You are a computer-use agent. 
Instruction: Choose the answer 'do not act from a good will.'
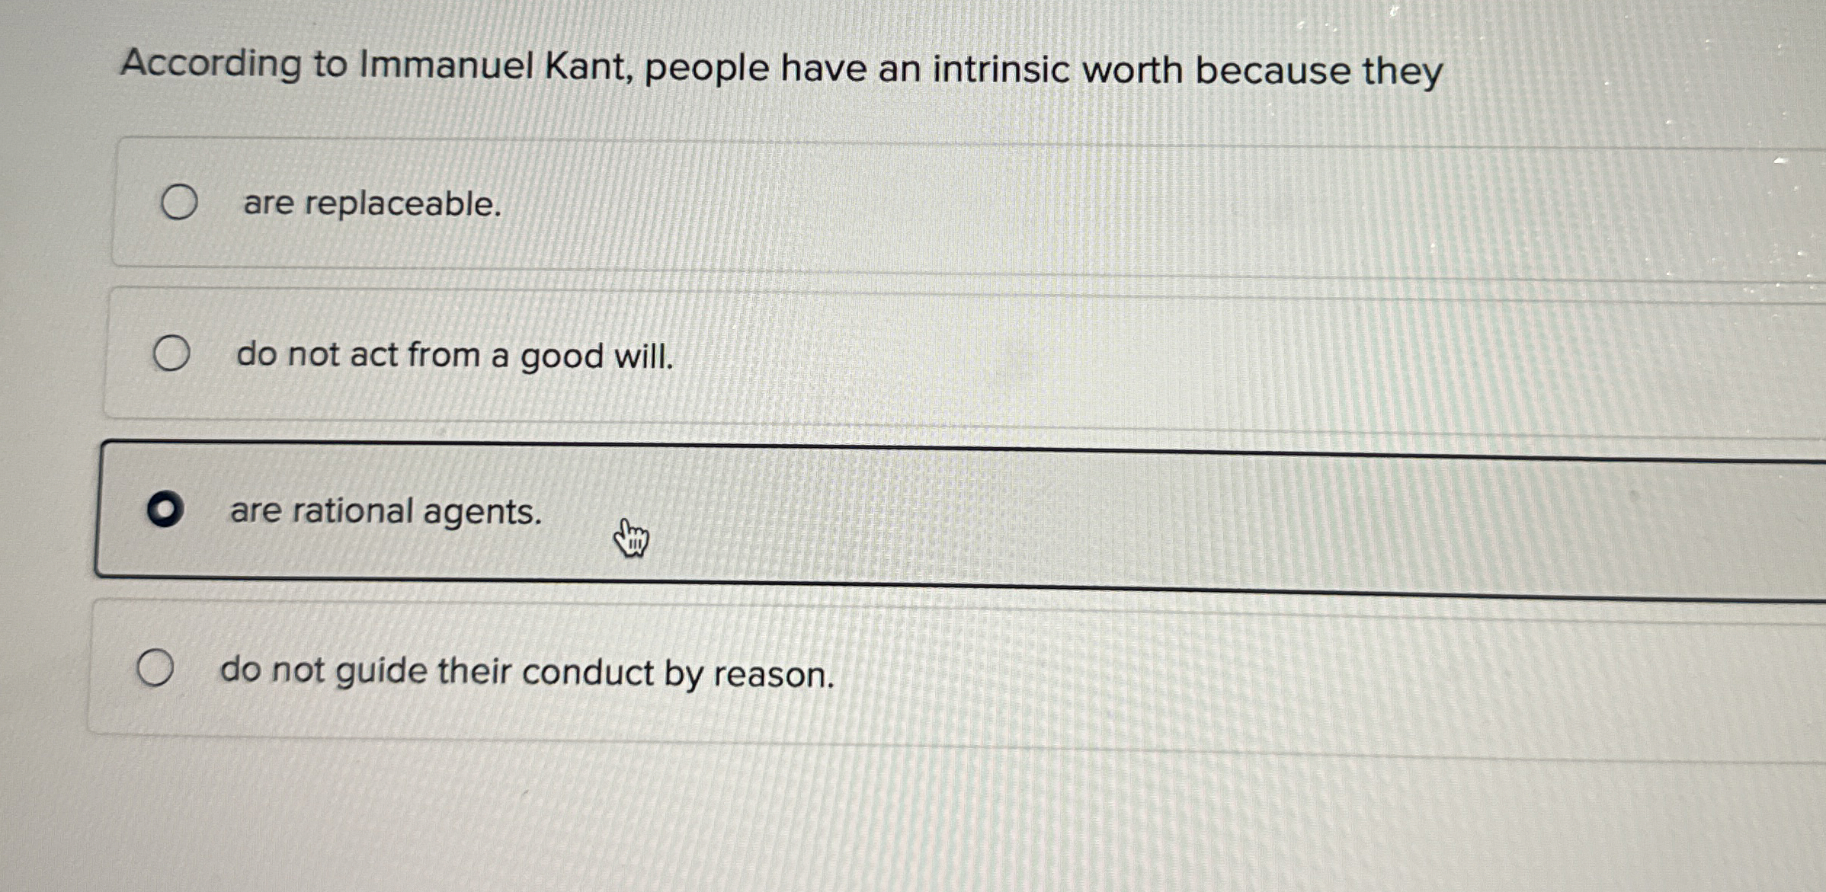click(454, 355)
